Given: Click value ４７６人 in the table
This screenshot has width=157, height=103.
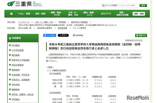Looking at the screenshot, I should click(x=98, y=80).
